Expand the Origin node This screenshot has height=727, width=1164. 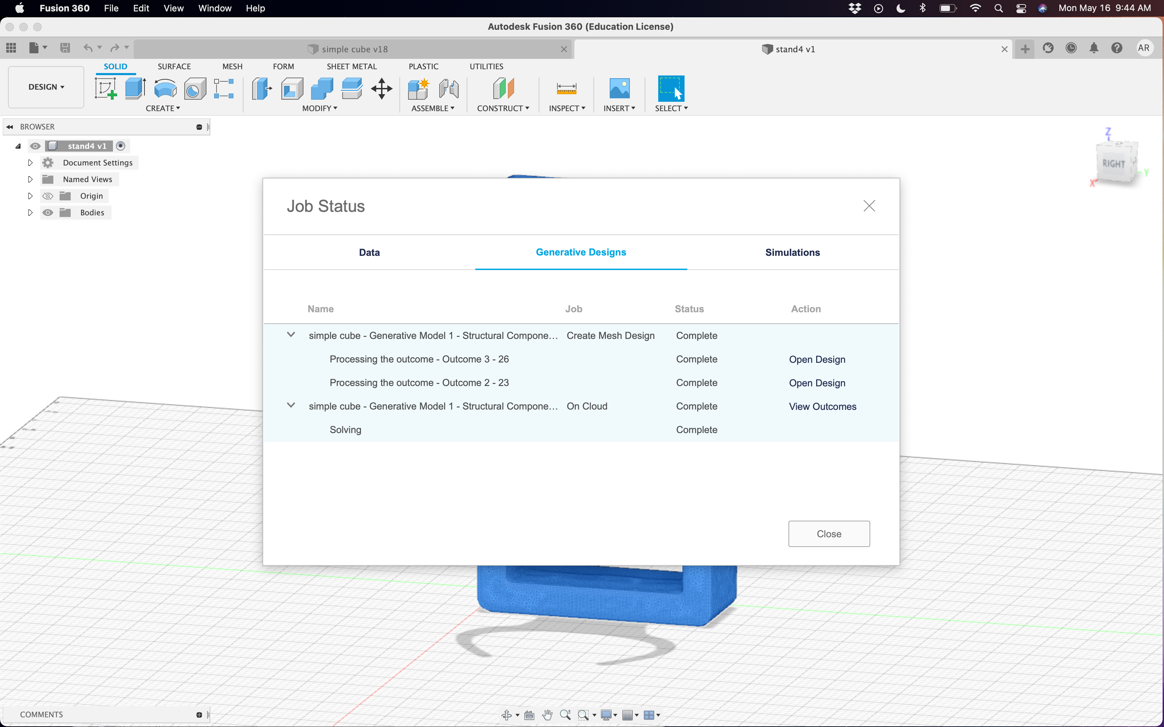(x=30, y=196)
